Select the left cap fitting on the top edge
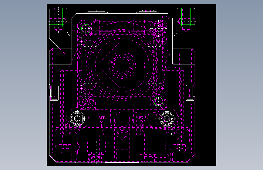The image size is (263, 170). [96, 11]
